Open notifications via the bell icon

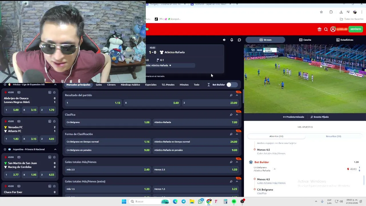tap(232, 40)
